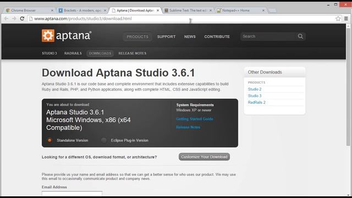Open the Chrome hamburger menu
Screen dimensions: 352x198
(x=346, y=19)
